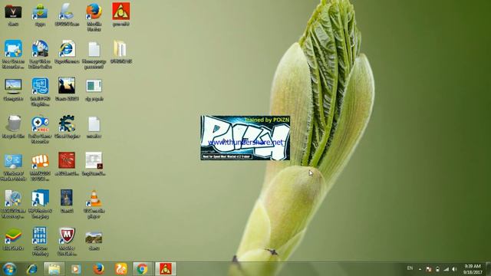Click the POiZN trainer splash window
Image resolution: width=491 pixels, height=276 pixels.
point(245,138)
